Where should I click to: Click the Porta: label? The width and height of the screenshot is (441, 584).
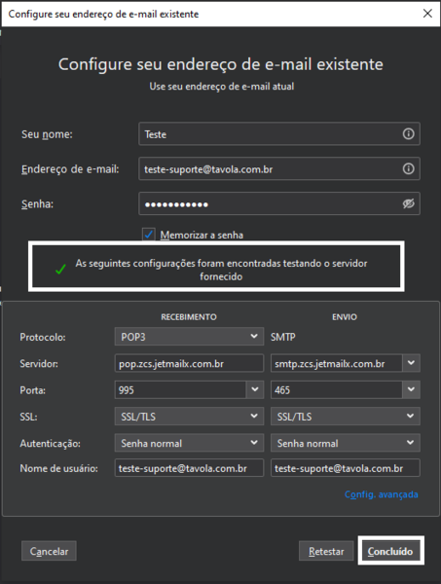click(32, 390)
